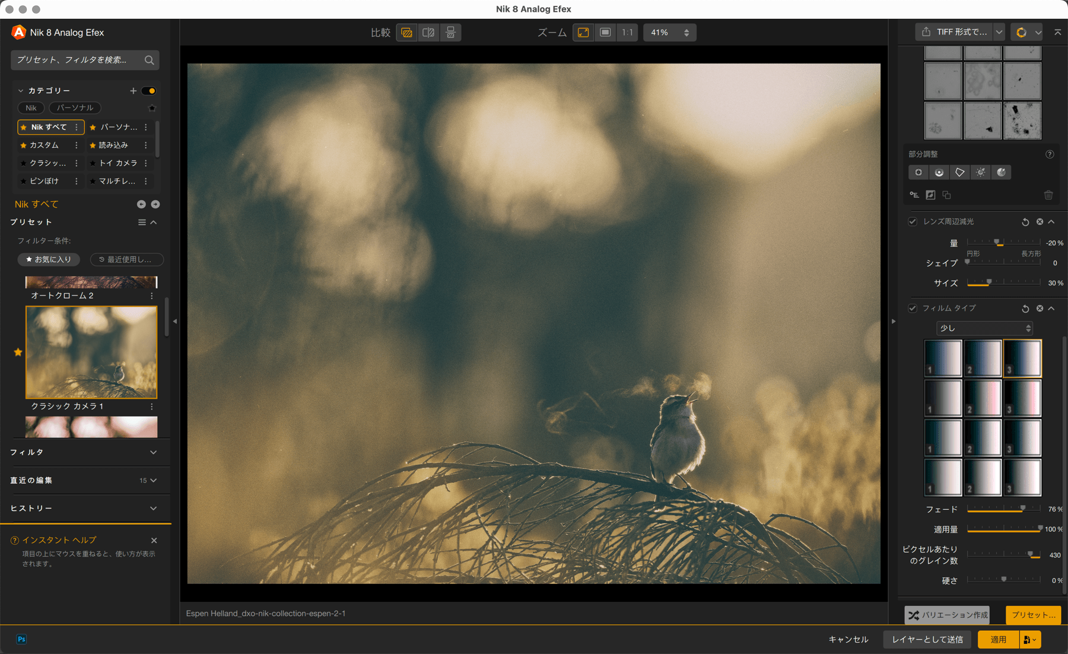Collapse the カテゴリー section chevron
Viewport: 1068px width, 654px height.
[21, 91]
